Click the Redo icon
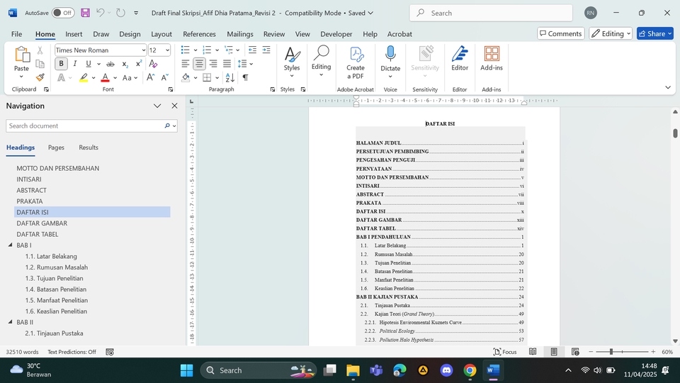This screenshot has height=383, width=680. pyautogui.click(x=120, y=13)
